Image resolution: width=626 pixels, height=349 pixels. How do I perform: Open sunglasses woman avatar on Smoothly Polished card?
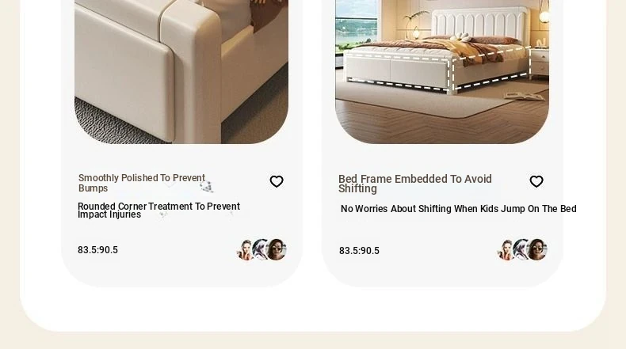277,250
